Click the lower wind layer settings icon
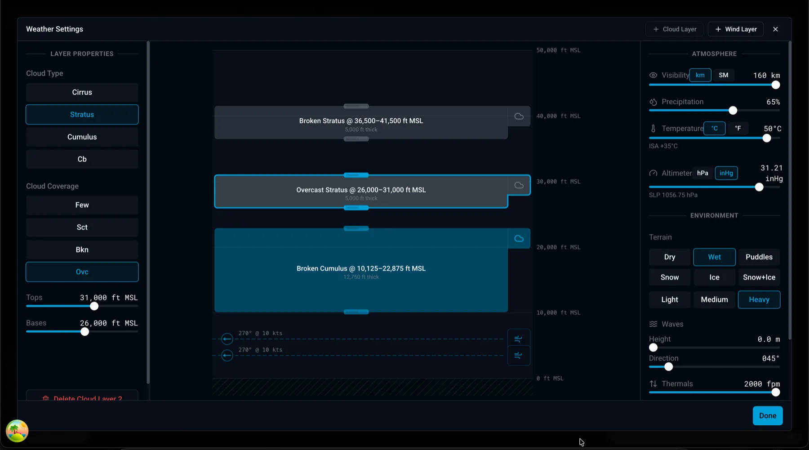 coord(519,356)
